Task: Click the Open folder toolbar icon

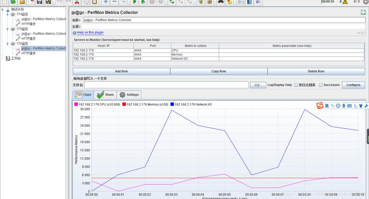Action: coord(22,2)
